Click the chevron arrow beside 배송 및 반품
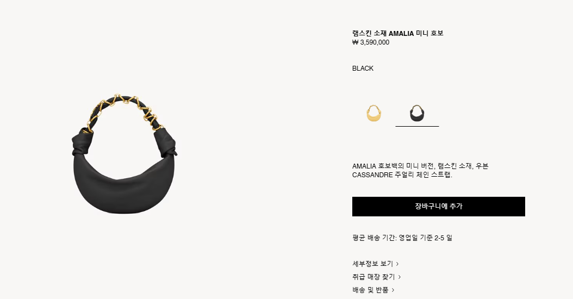573x299 pixels. (393, 290)
